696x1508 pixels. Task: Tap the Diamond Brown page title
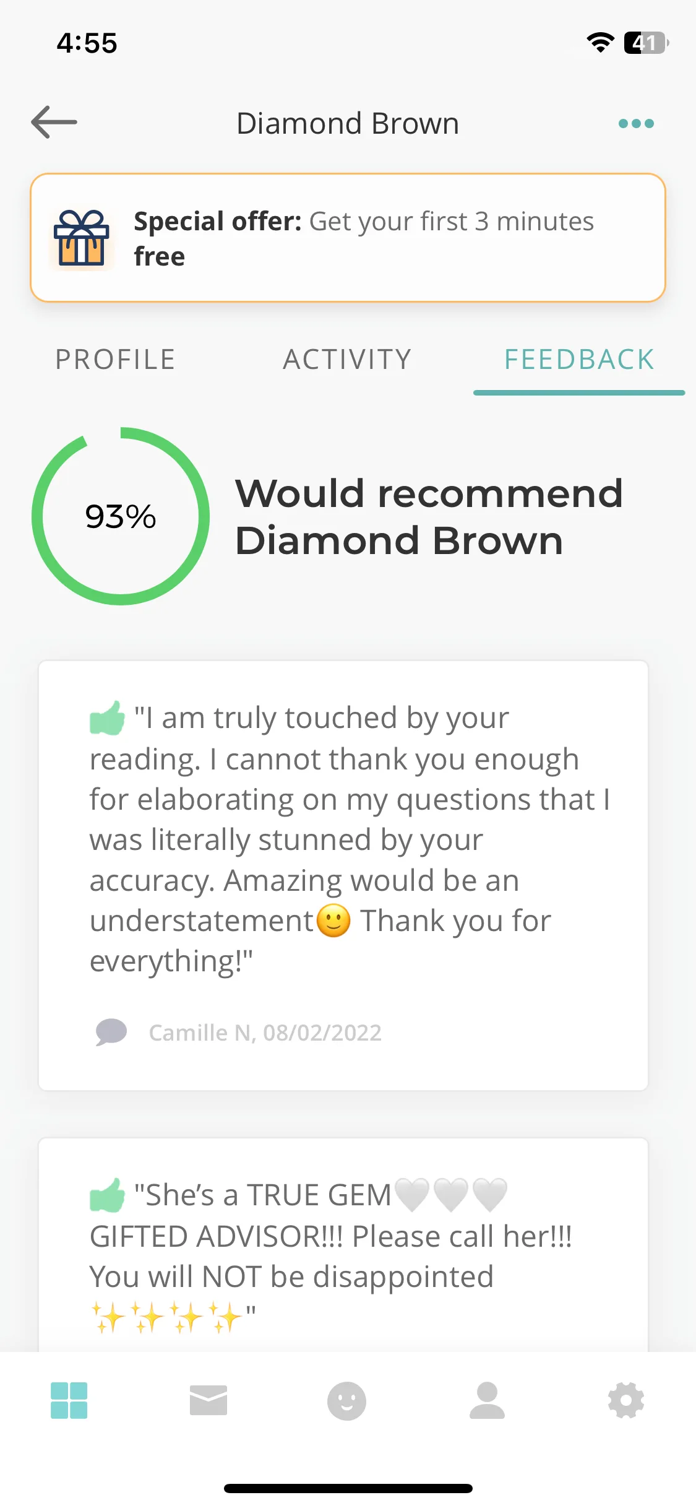(x=348, y=123)
